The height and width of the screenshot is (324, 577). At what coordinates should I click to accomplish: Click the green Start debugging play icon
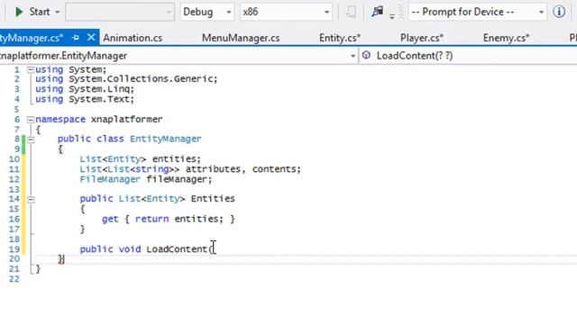pos(19,12)
